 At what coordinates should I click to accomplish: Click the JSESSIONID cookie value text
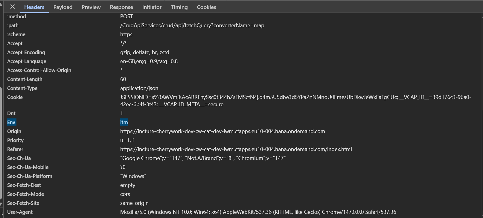coord(295,101)
